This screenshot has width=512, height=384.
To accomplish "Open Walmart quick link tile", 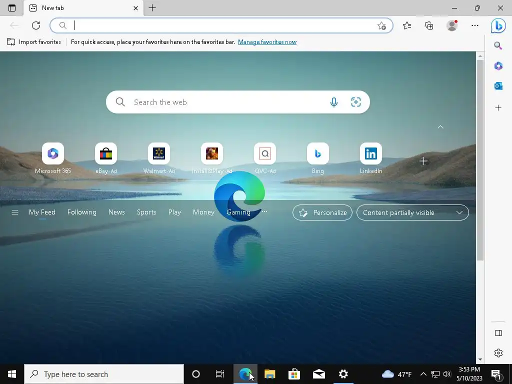I will (x=159, y=158).
